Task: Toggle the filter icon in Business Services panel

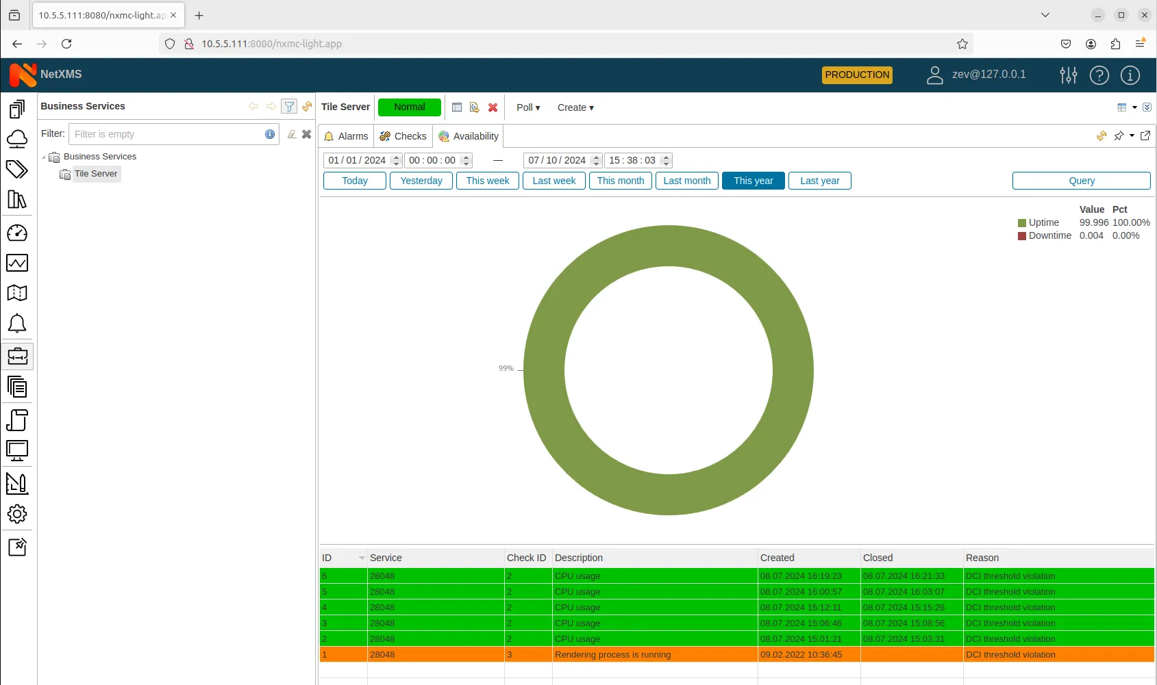Action: pos(288,106)
